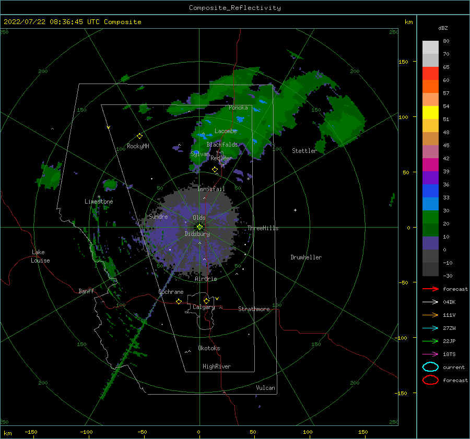Image resolution: width=470 pixels, height=439 pixels.
Task: Click the Banff label
Action: (x=86, y=291)
